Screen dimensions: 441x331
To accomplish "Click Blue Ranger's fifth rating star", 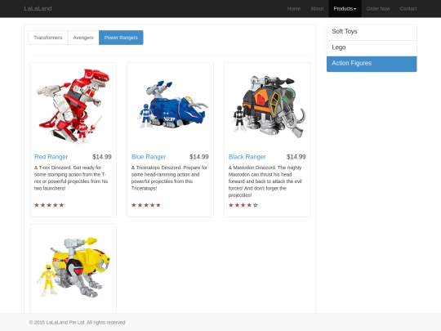I will [x=158, y=205].
